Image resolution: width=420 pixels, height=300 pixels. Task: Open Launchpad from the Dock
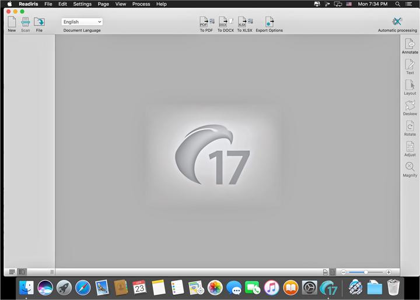pyautogui.click(x=64, y=288)
